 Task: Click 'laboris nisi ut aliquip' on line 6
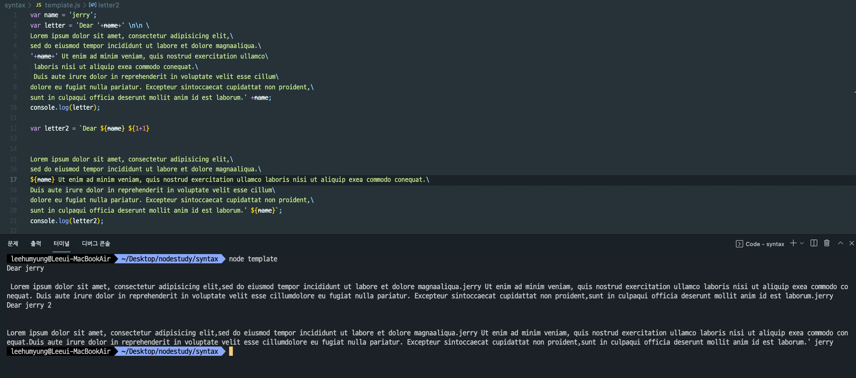point(74,67)
